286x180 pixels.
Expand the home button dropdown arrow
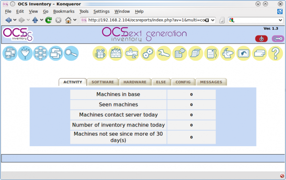point(75,20)
